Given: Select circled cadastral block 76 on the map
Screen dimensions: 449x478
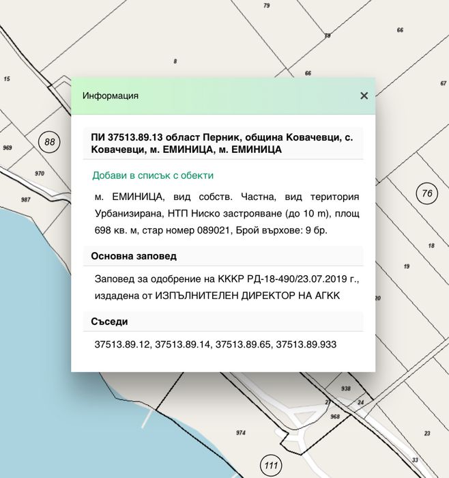Looking at the screenshot, I should [426, 193].
